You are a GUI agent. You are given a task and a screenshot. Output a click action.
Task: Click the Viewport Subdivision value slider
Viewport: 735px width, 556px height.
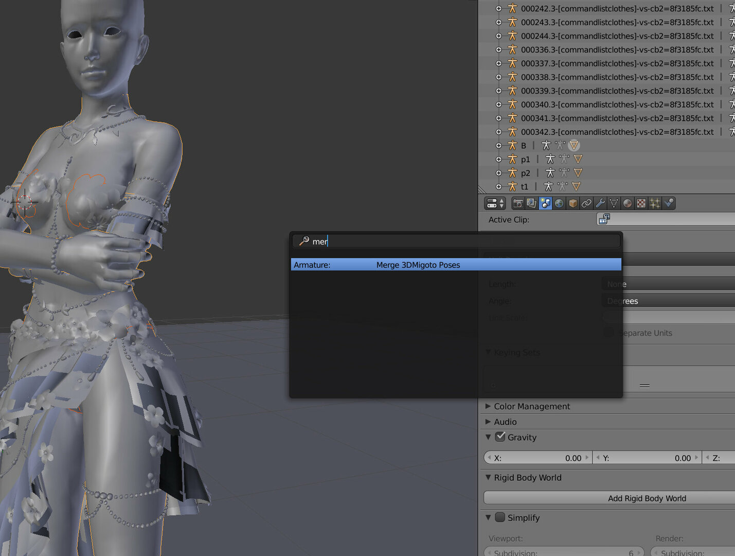564,552
